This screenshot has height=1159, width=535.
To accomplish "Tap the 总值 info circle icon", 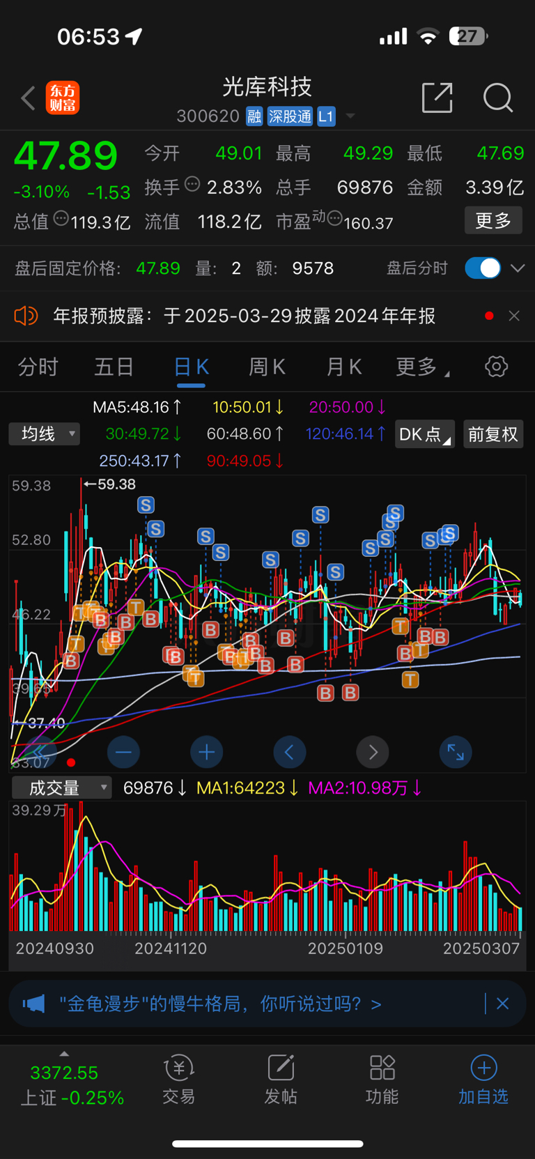I will coord(61,219).
